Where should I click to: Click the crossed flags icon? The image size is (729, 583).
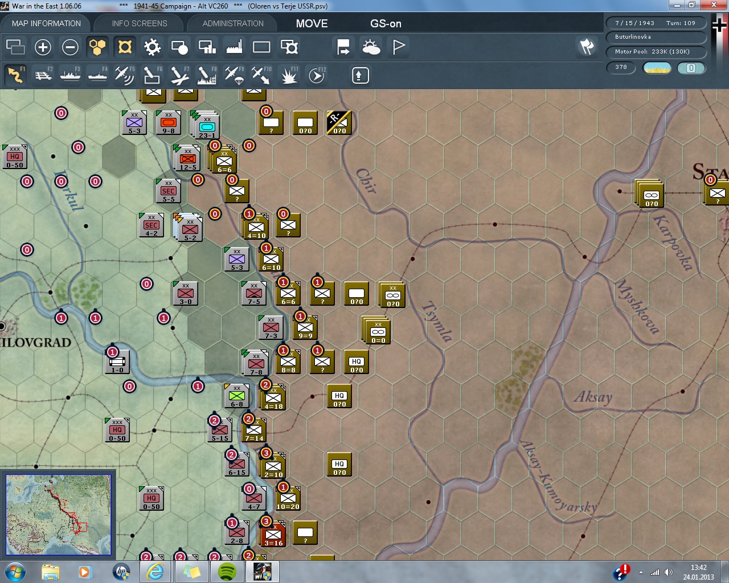tap(587, 47)
